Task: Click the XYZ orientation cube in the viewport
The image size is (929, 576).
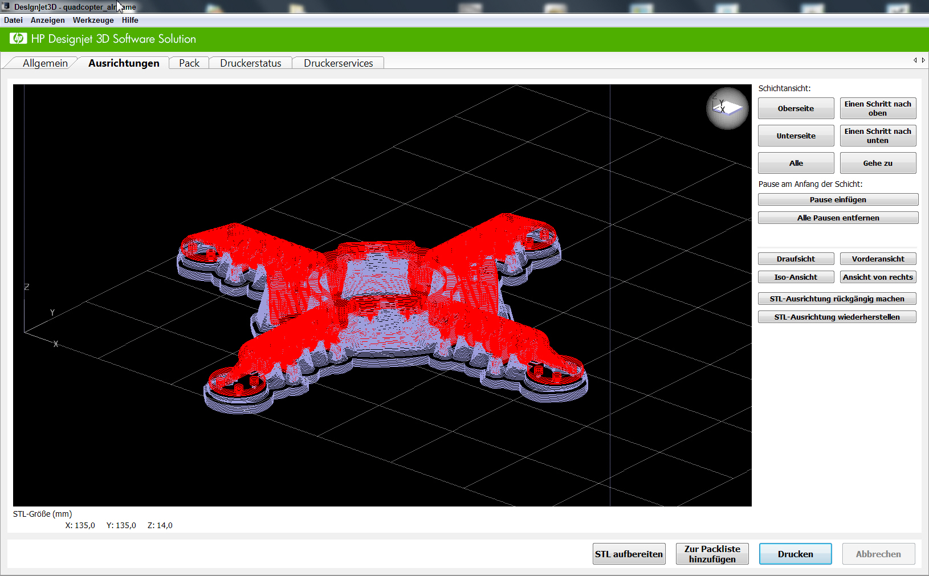Action: pos(727,108)
